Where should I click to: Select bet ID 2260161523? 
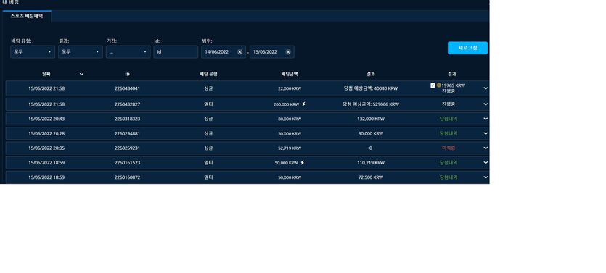coord(127,163)
